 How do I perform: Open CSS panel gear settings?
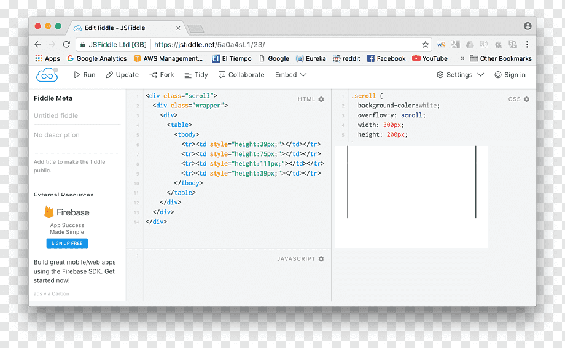pos(526,99)
